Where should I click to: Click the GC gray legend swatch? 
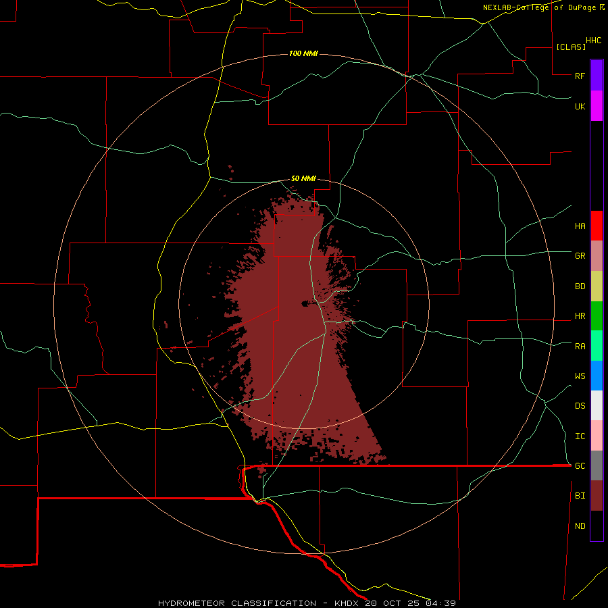pyautogui.click(x=597, y=465)
